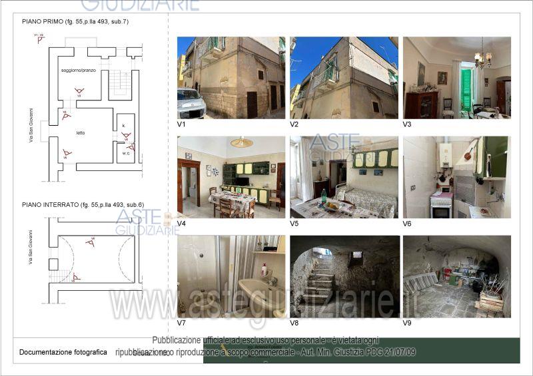The width and height of the screenshot is (533, 376).
Task: Click the staircase symbol in the Piano Primo plan
Action: point(120,83)
